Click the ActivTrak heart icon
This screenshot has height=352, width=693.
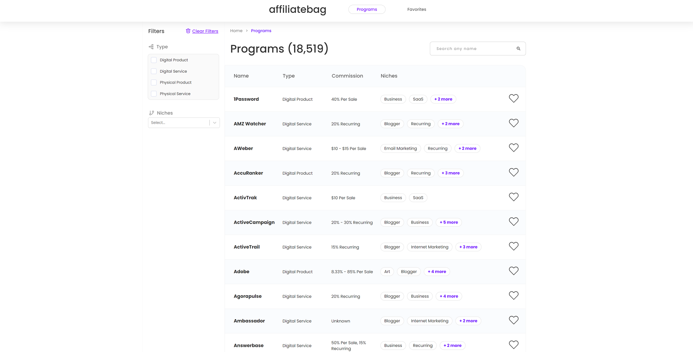pyautogui.click(x=514, y=197)
